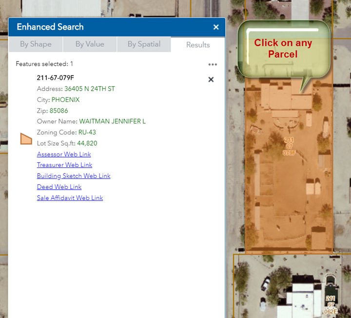Select the Results tab
Viewport: 351px width, 318px height.
(198, 45)
